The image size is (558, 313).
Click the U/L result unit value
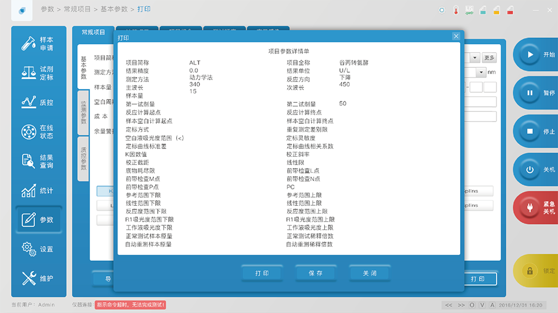(344, 71)
